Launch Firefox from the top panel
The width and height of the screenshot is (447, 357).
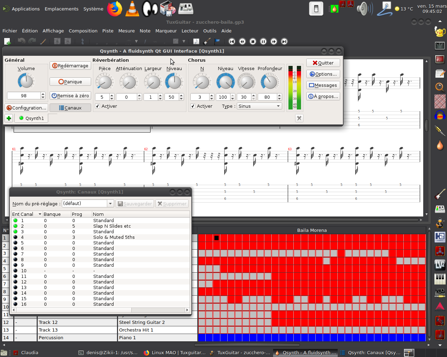pos(115,9)
